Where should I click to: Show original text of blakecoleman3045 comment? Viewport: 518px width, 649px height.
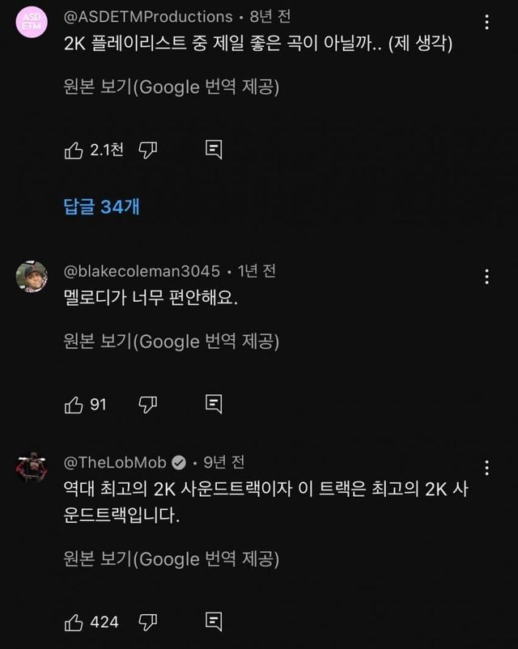171,341
